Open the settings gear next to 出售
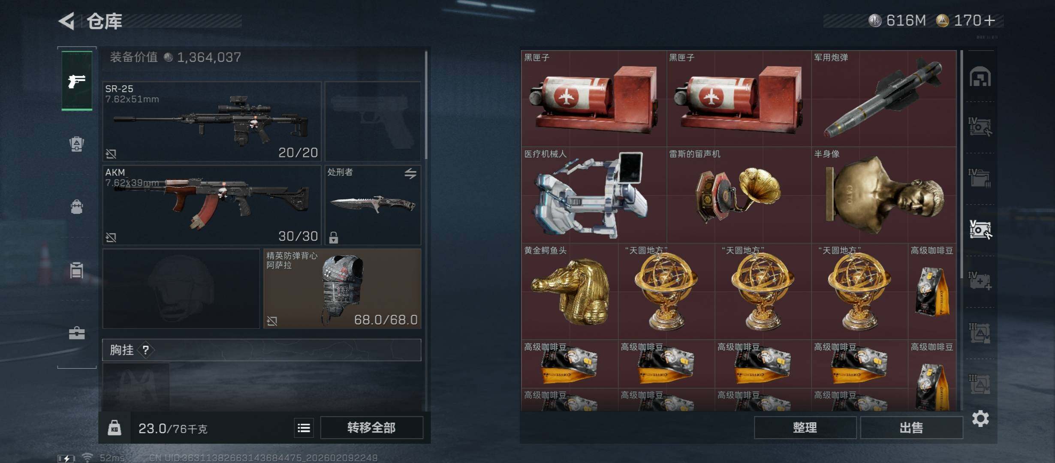Viewport: 1055px width, 463px height. tap(980, 418)
